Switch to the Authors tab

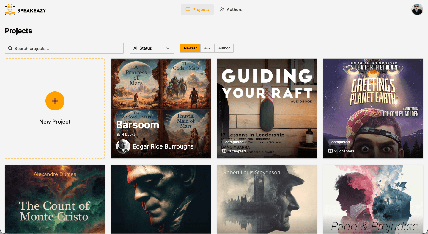(231, 10)
